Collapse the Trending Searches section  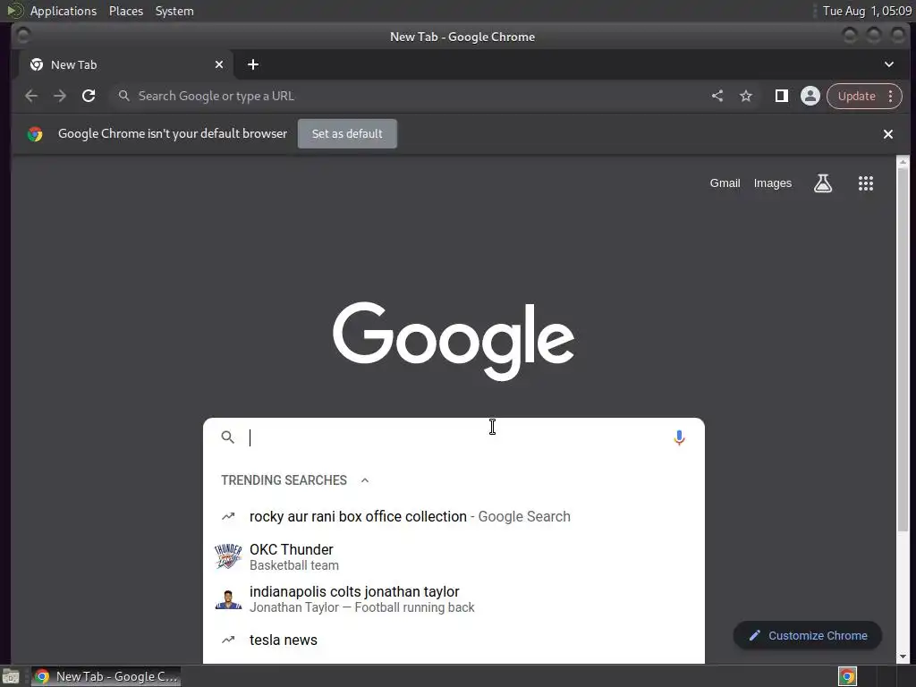coord(365,480)
